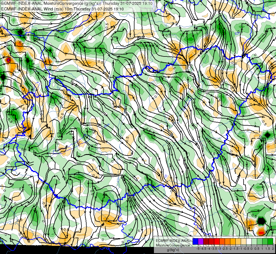Click the -1.5 tick label on legend scale
This screenshot has height=254, width=276.
pos(235,249)
